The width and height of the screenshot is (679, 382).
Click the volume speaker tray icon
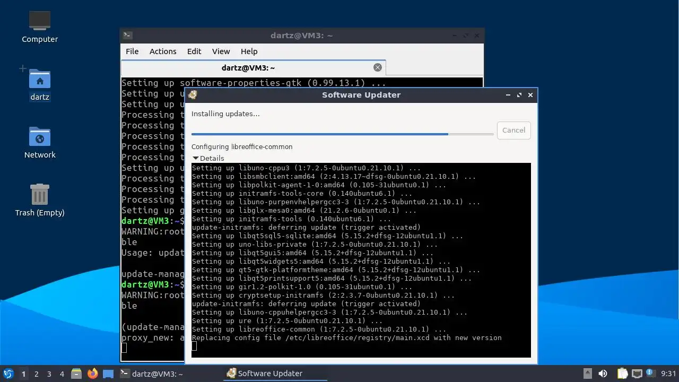(x=603, y=374)
